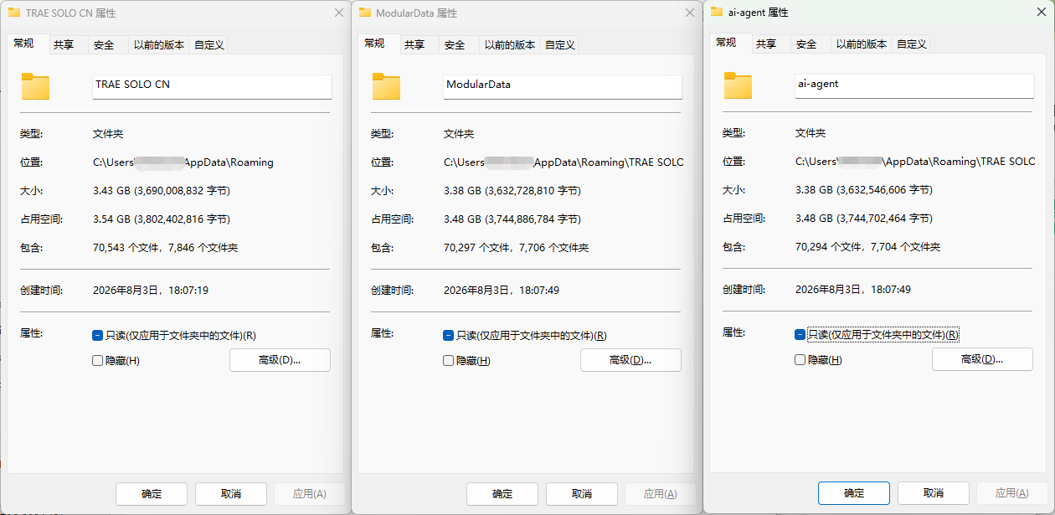Open 以前的版本 tab in ModularData window
The height and width of the screenshot is (515, 1055).
[x=510, y=45]
